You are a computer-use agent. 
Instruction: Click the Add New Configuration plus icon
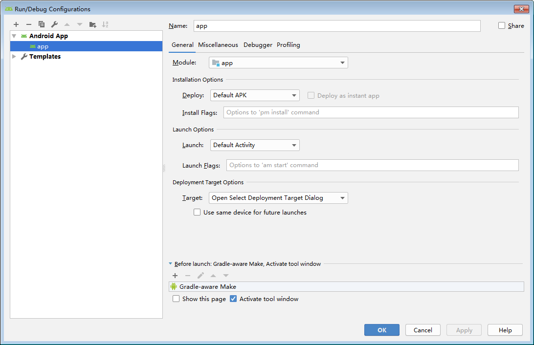[x=16, y=24]
